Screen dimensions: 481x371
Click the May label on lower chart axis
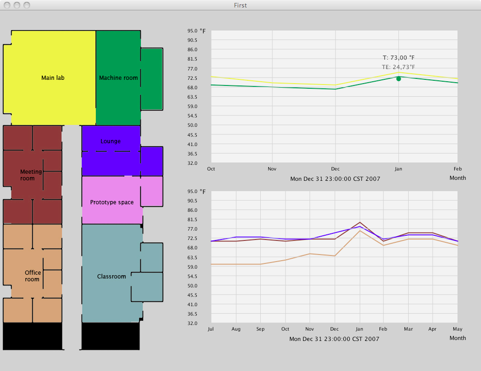pos(458,329)
